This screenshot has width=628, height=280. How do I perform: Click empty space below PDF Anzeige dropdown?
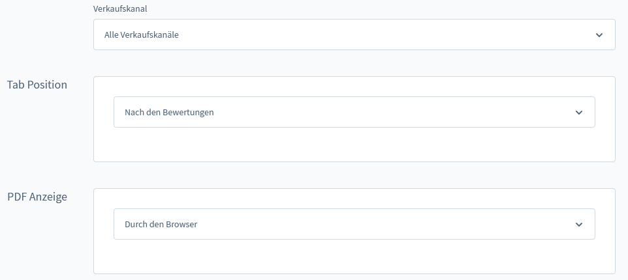354,257
